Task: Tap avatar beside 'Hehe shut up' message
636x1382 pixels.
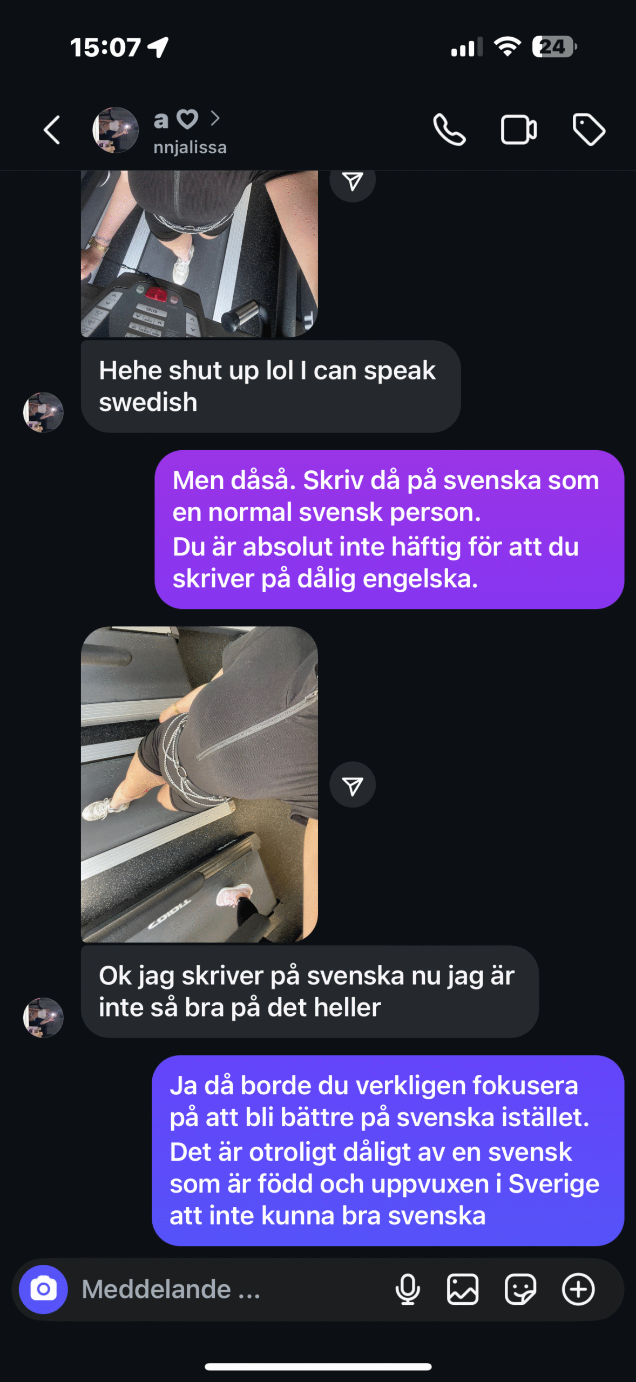Action: coord(43,412)
